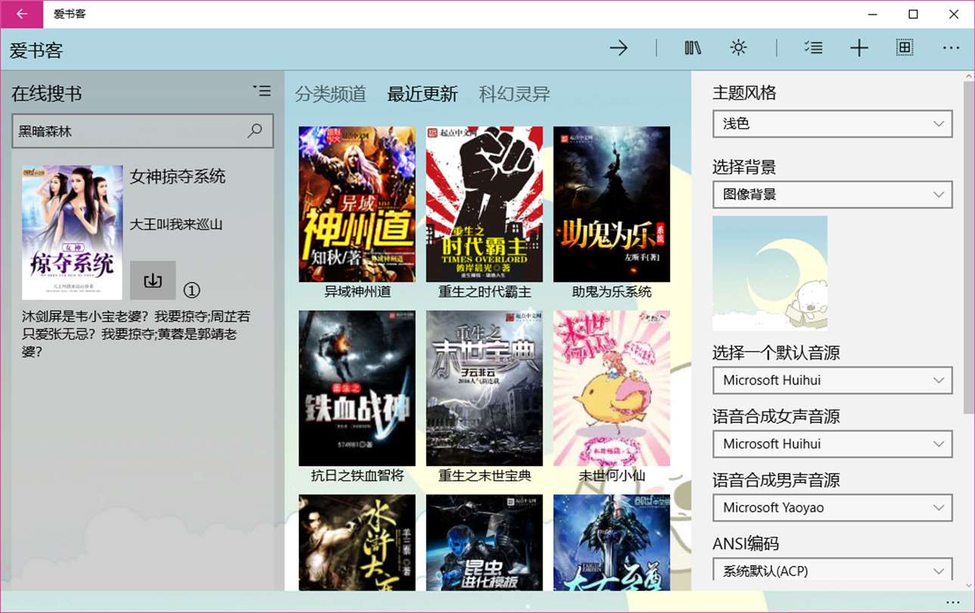Click the pink back arrow button
The image size is (975, 613).
(22, 14)
